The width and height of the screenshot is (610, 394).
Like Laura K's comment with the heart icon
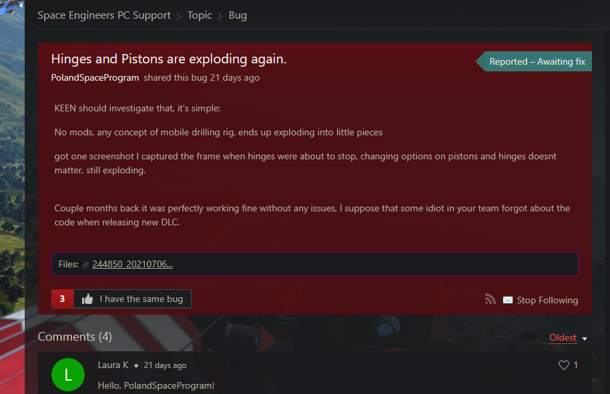(x=564, y=365)
